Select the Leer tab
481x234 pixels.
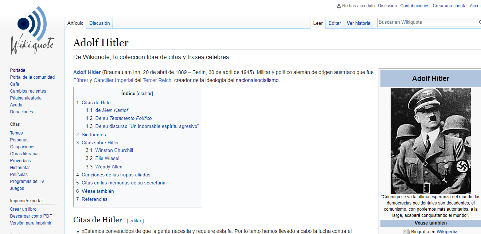(318, 23)
